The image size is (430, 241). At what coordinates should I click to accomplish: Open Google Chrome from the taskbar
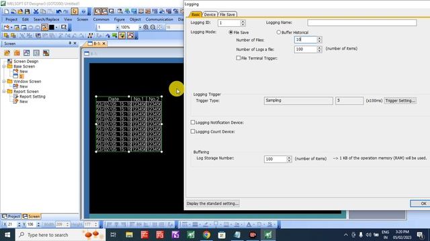tap(206, 235)
